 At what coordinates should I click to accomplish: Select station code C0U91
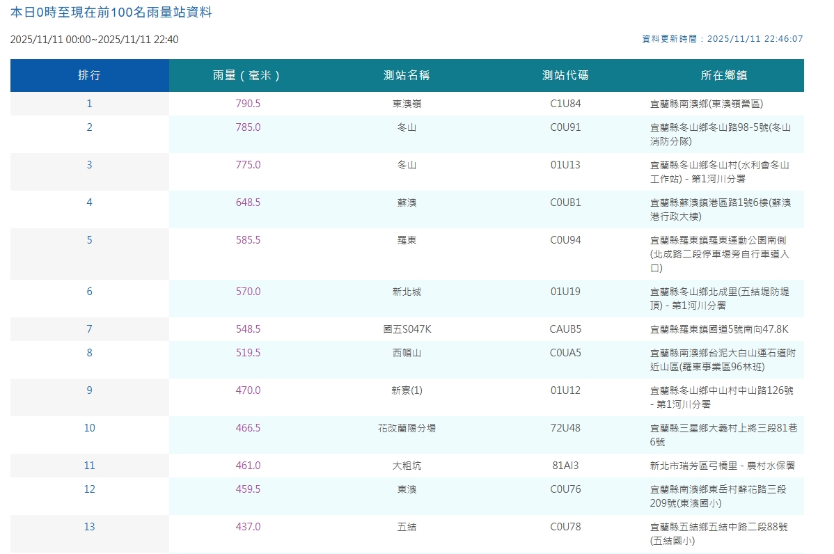point(565,127)
